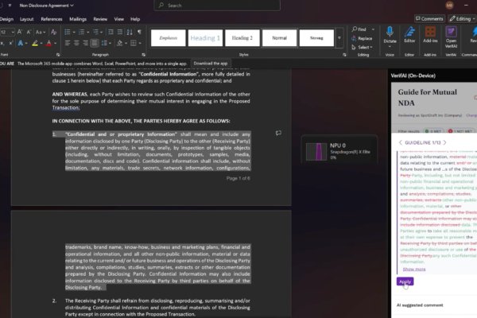Screen dimensions: 477x318
Task: Click the Dictate microphone icon
Action: (x=390, y=32)
